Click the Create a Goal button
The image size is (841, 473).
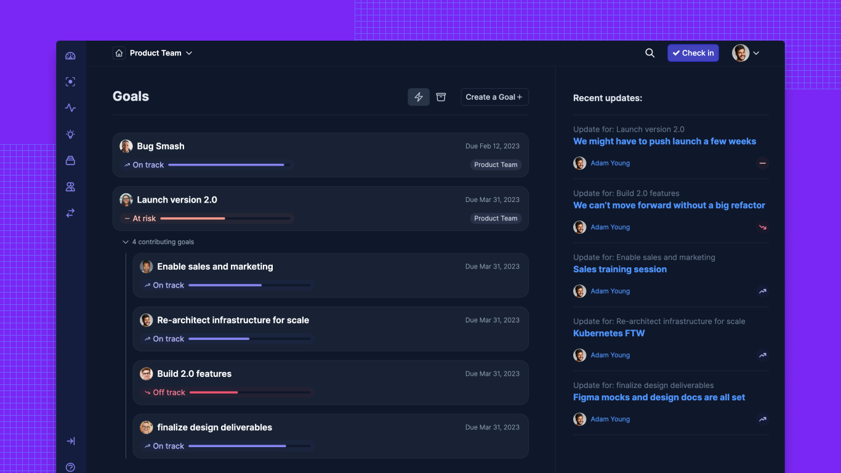(494, 97)
